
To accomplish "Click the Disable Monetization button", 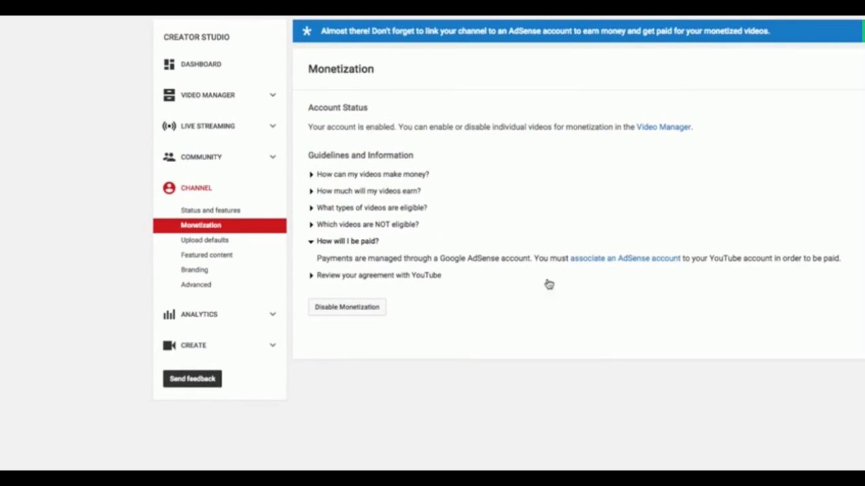I will pyautogui.click(x=347, y=307).
